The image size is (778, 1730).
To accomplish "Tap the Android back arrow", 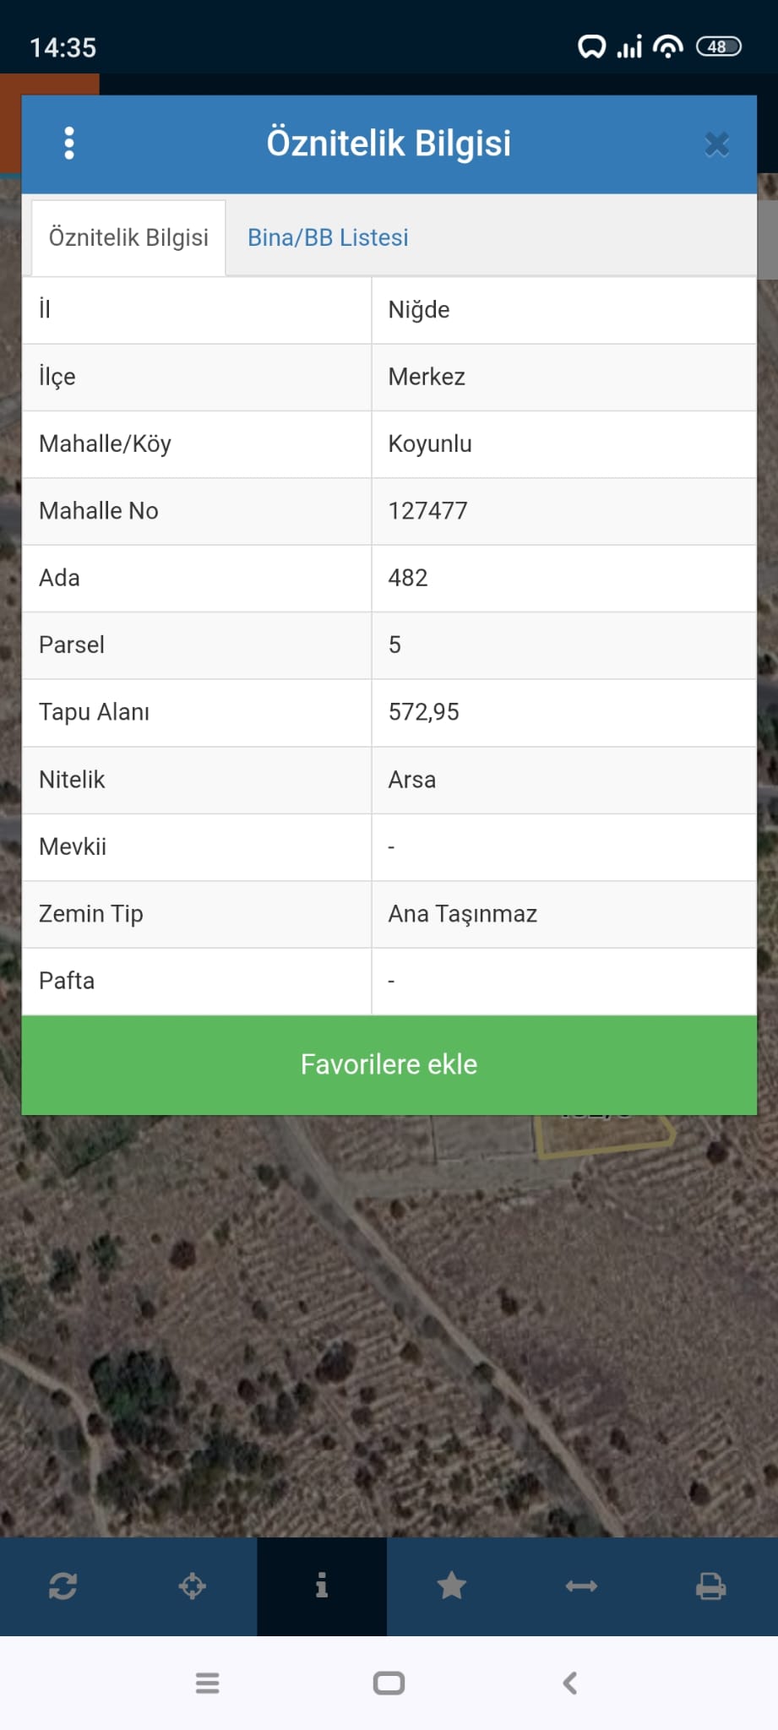I will point(570,1683).
